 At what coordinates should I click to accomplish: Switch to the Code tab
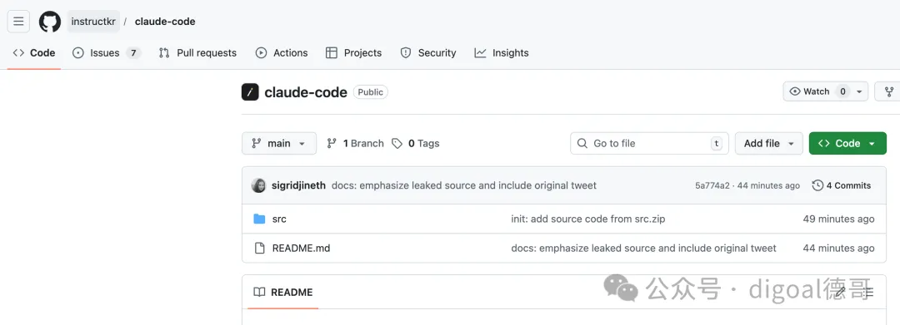34,52
